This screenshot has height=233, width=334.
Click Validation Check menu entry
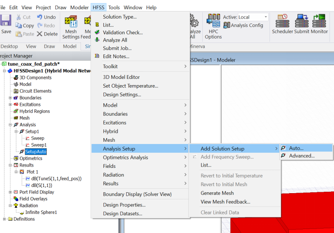pos(122,32)
